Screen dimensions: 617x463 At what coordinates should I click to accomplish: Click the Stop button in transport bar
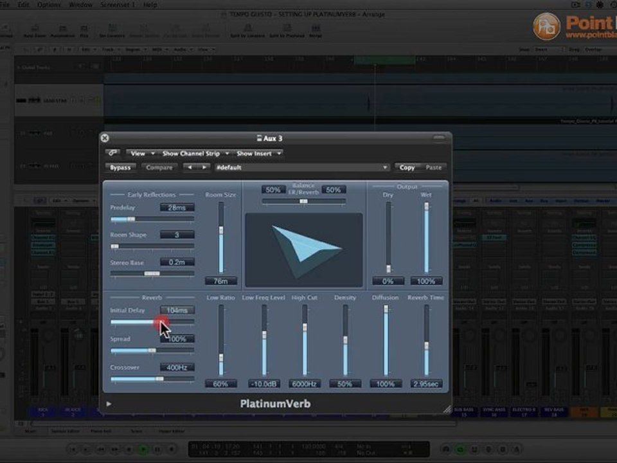click(129, 449)
